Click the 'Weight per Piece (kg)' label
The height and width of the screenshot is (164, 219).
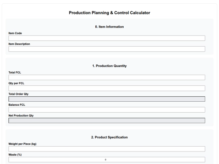pos(22,144)
